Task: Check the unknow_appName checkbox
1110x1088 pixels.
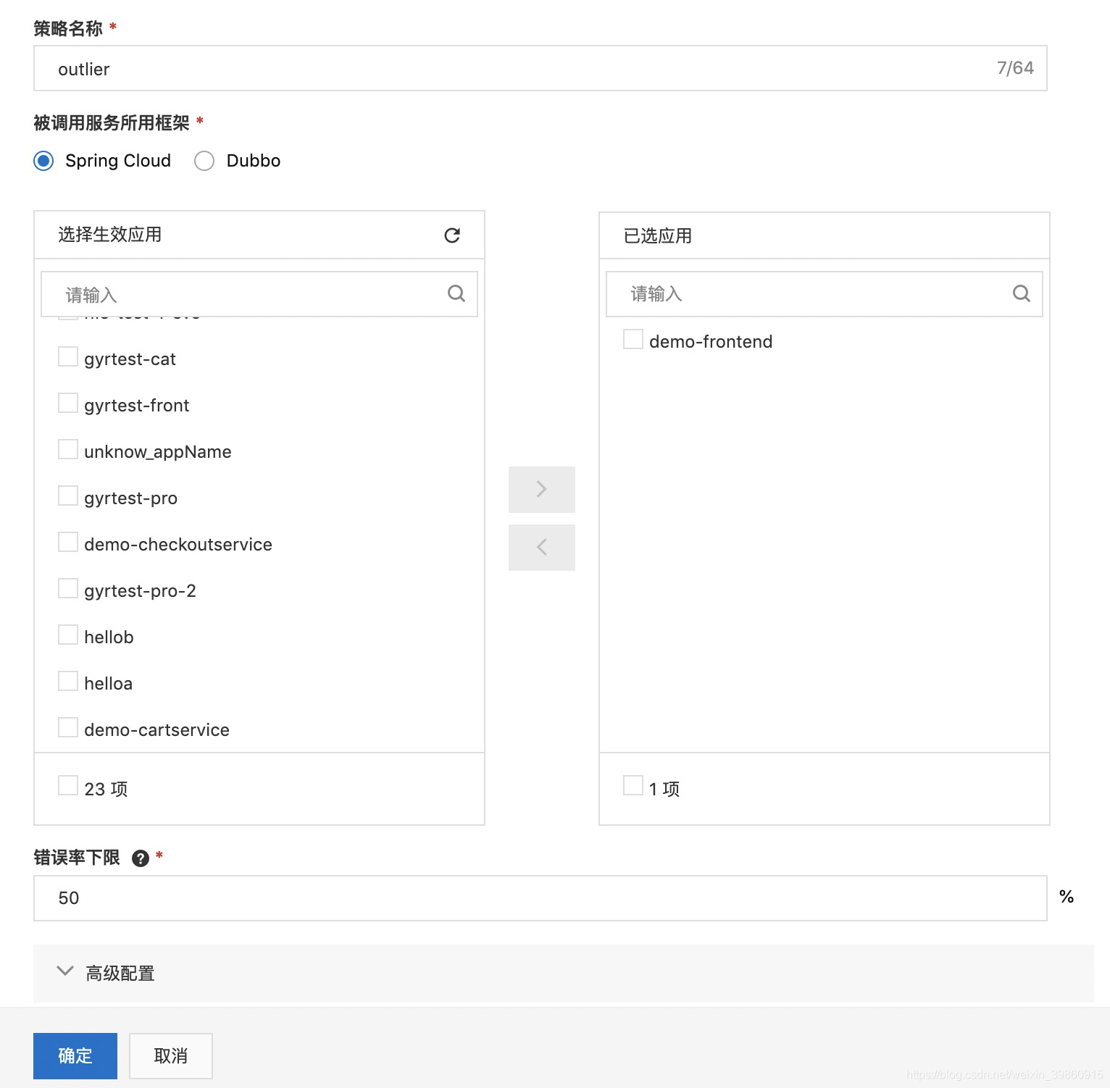Action: tap(67, 449)
